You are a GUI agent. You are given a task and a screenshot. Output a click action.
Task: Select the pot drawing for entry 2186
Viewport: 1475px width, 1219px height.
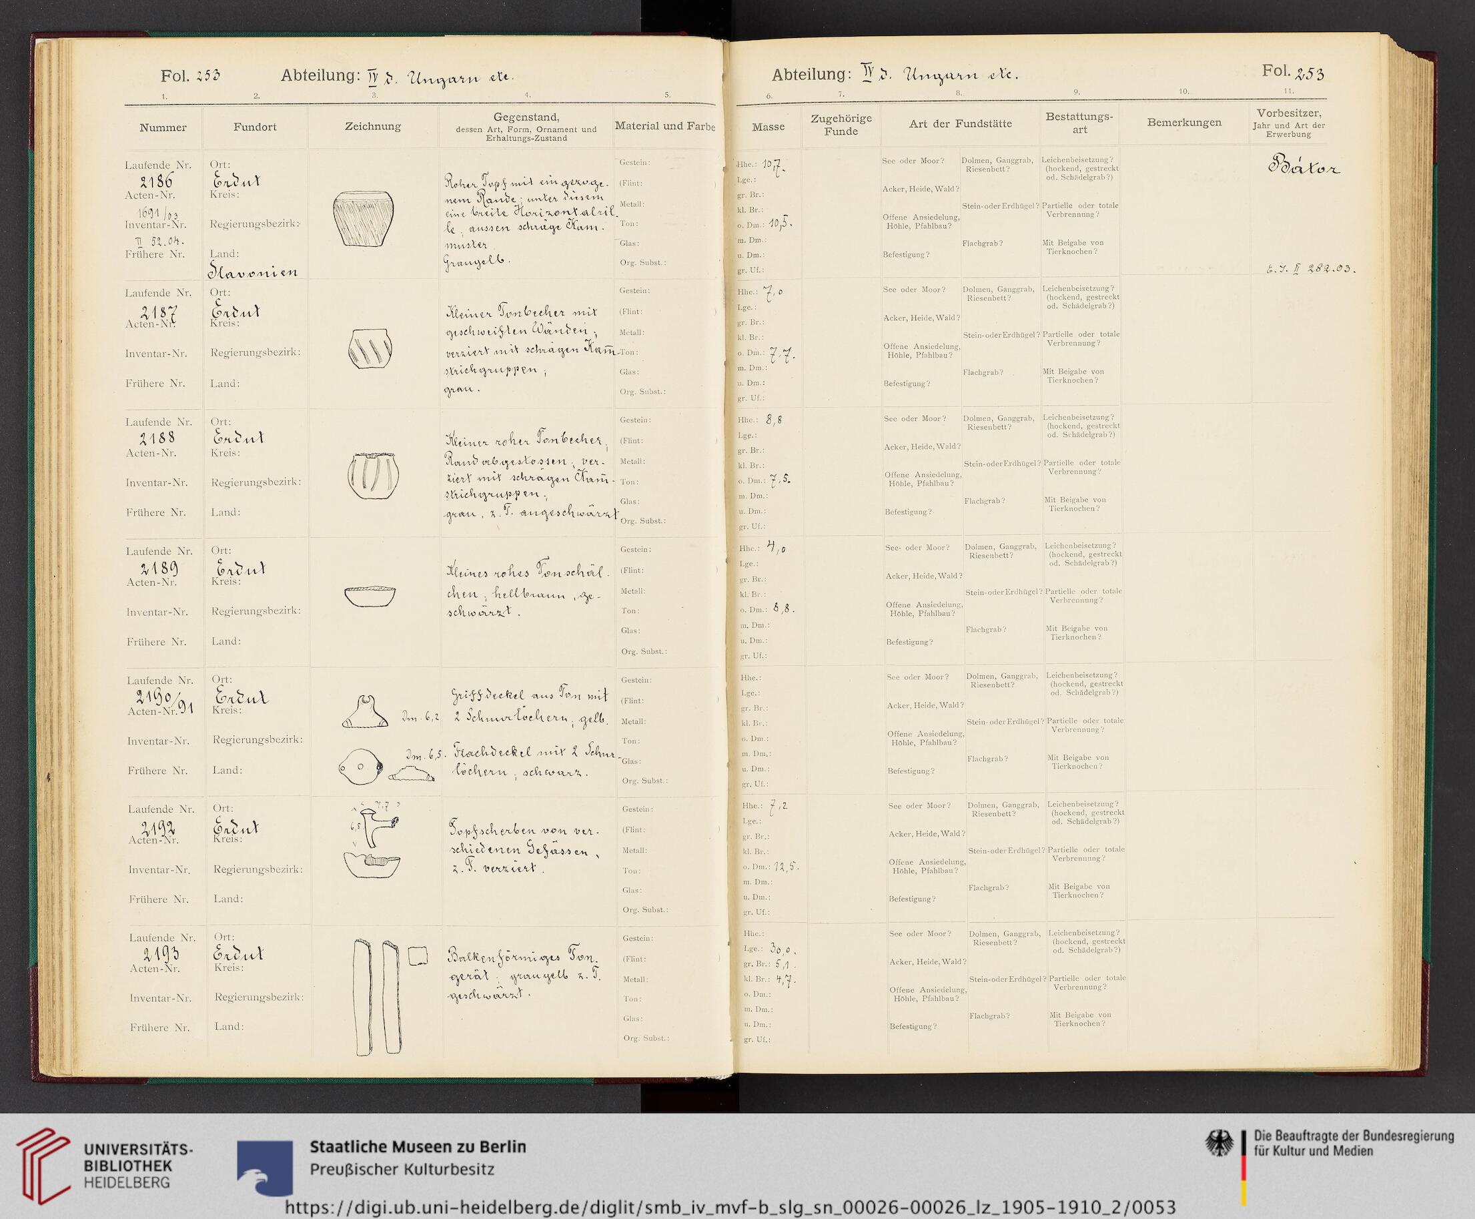tap(362, 218)
